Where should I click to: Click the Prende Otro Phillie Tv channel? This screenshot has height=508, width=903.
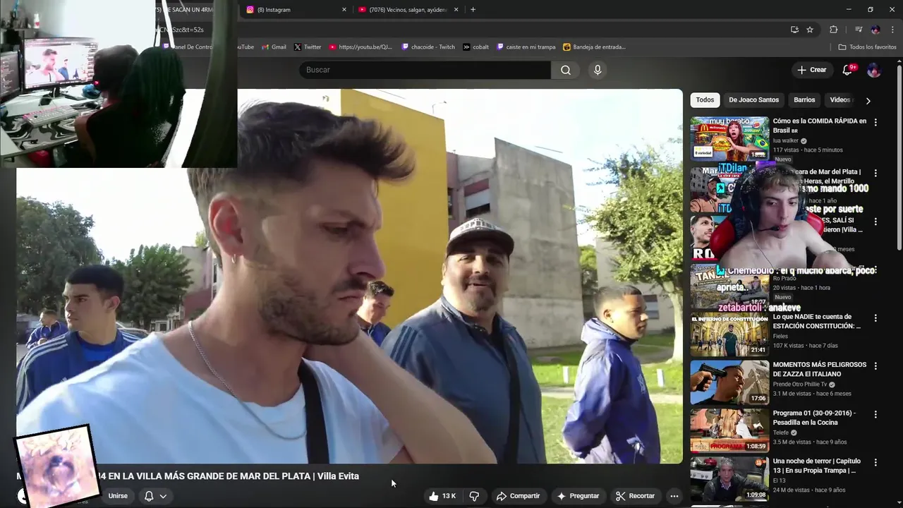click(x=800, y=385)
